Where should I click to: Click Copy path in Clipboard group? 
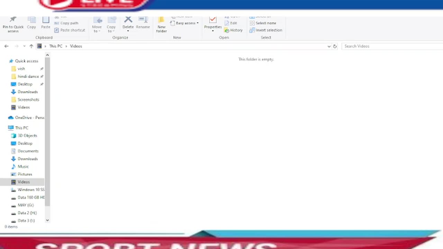(x=66, y=23)
